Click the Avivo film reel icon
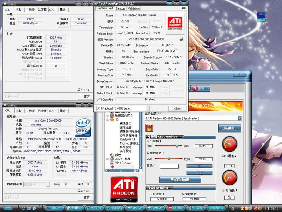 pos(112,159)
